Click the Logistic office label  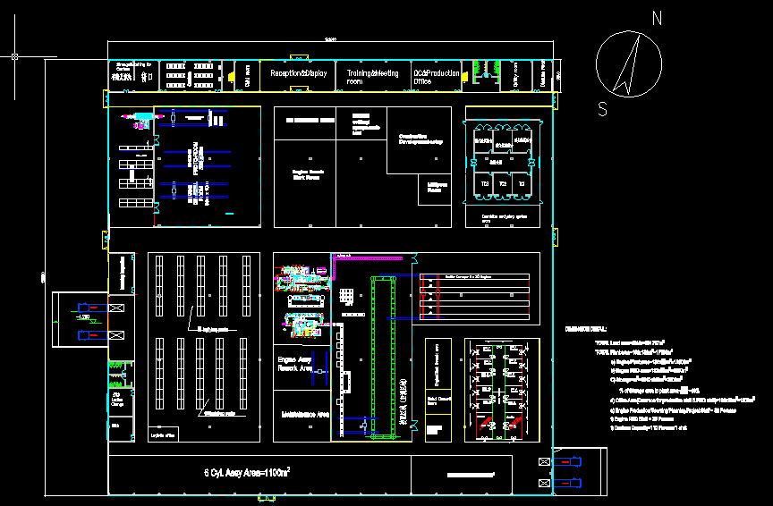[x=163, y=435]
